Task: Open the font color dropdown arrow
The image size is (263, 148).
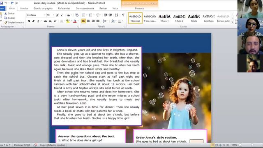Action: [78, 21]
